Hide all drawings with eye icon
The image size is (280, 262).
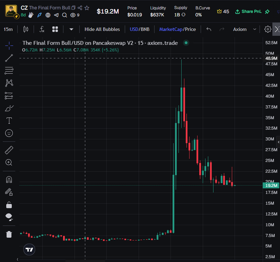(9, 217)
